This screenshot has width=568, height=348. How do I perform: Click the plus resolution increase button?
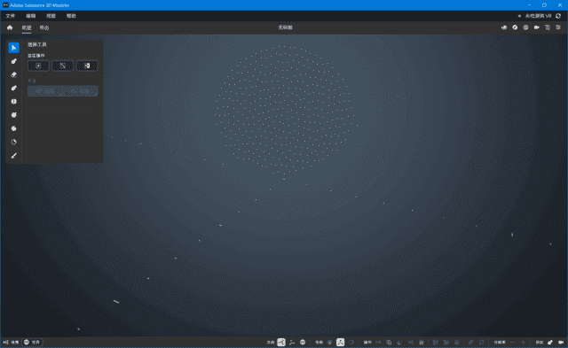(x=523, y=342)
